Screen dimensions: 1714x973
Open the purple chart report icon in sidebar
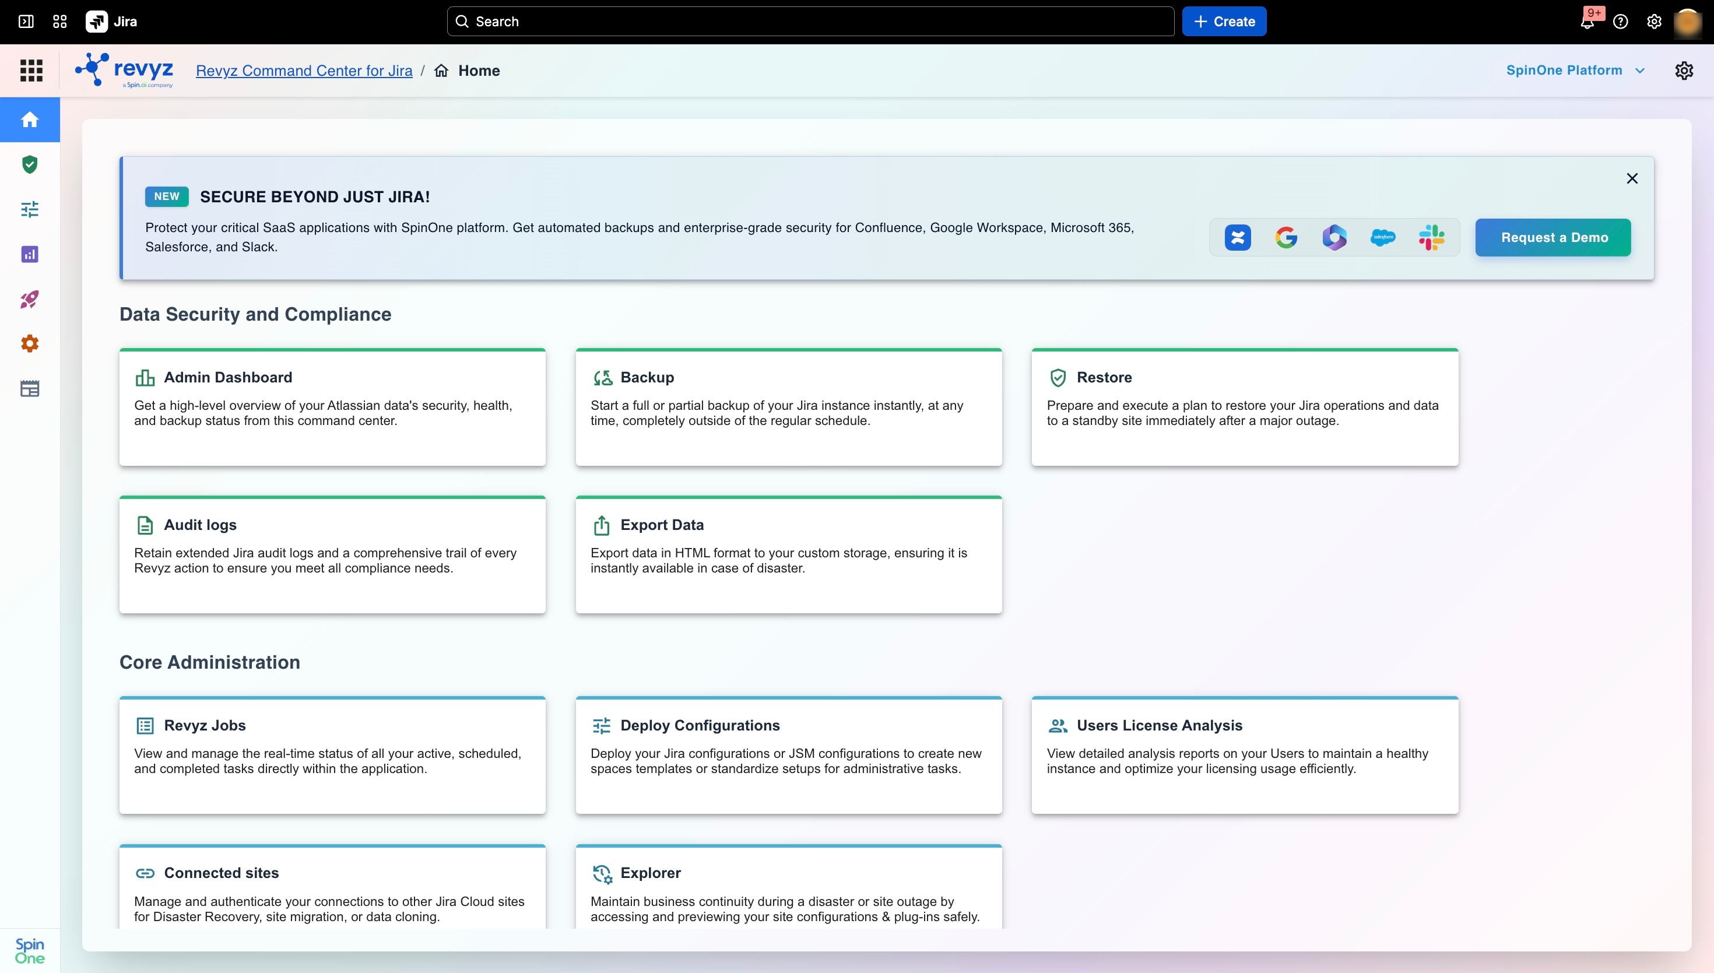pyautogui.click(x=30, y=254)
